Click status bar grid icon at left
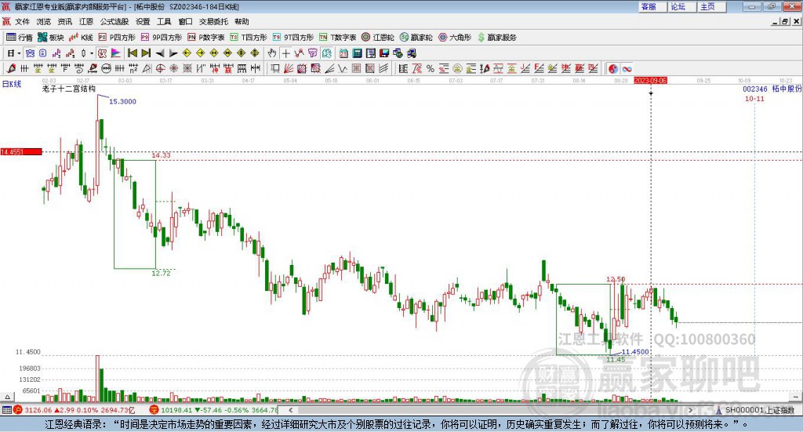The width and height of the screenshot is (803, 432). tap(6, 410)
